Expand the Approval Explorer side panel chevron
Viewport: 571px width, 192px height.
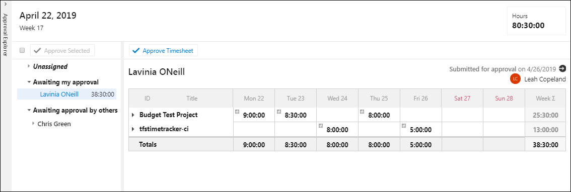[6, 4]
